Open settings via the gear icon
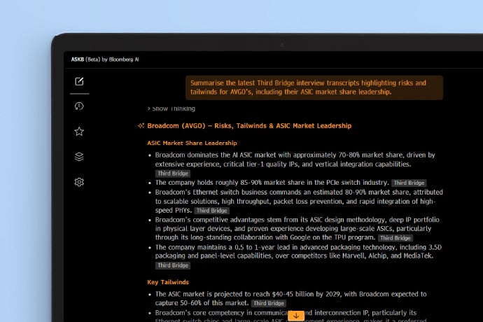 (x=79, y=182)
